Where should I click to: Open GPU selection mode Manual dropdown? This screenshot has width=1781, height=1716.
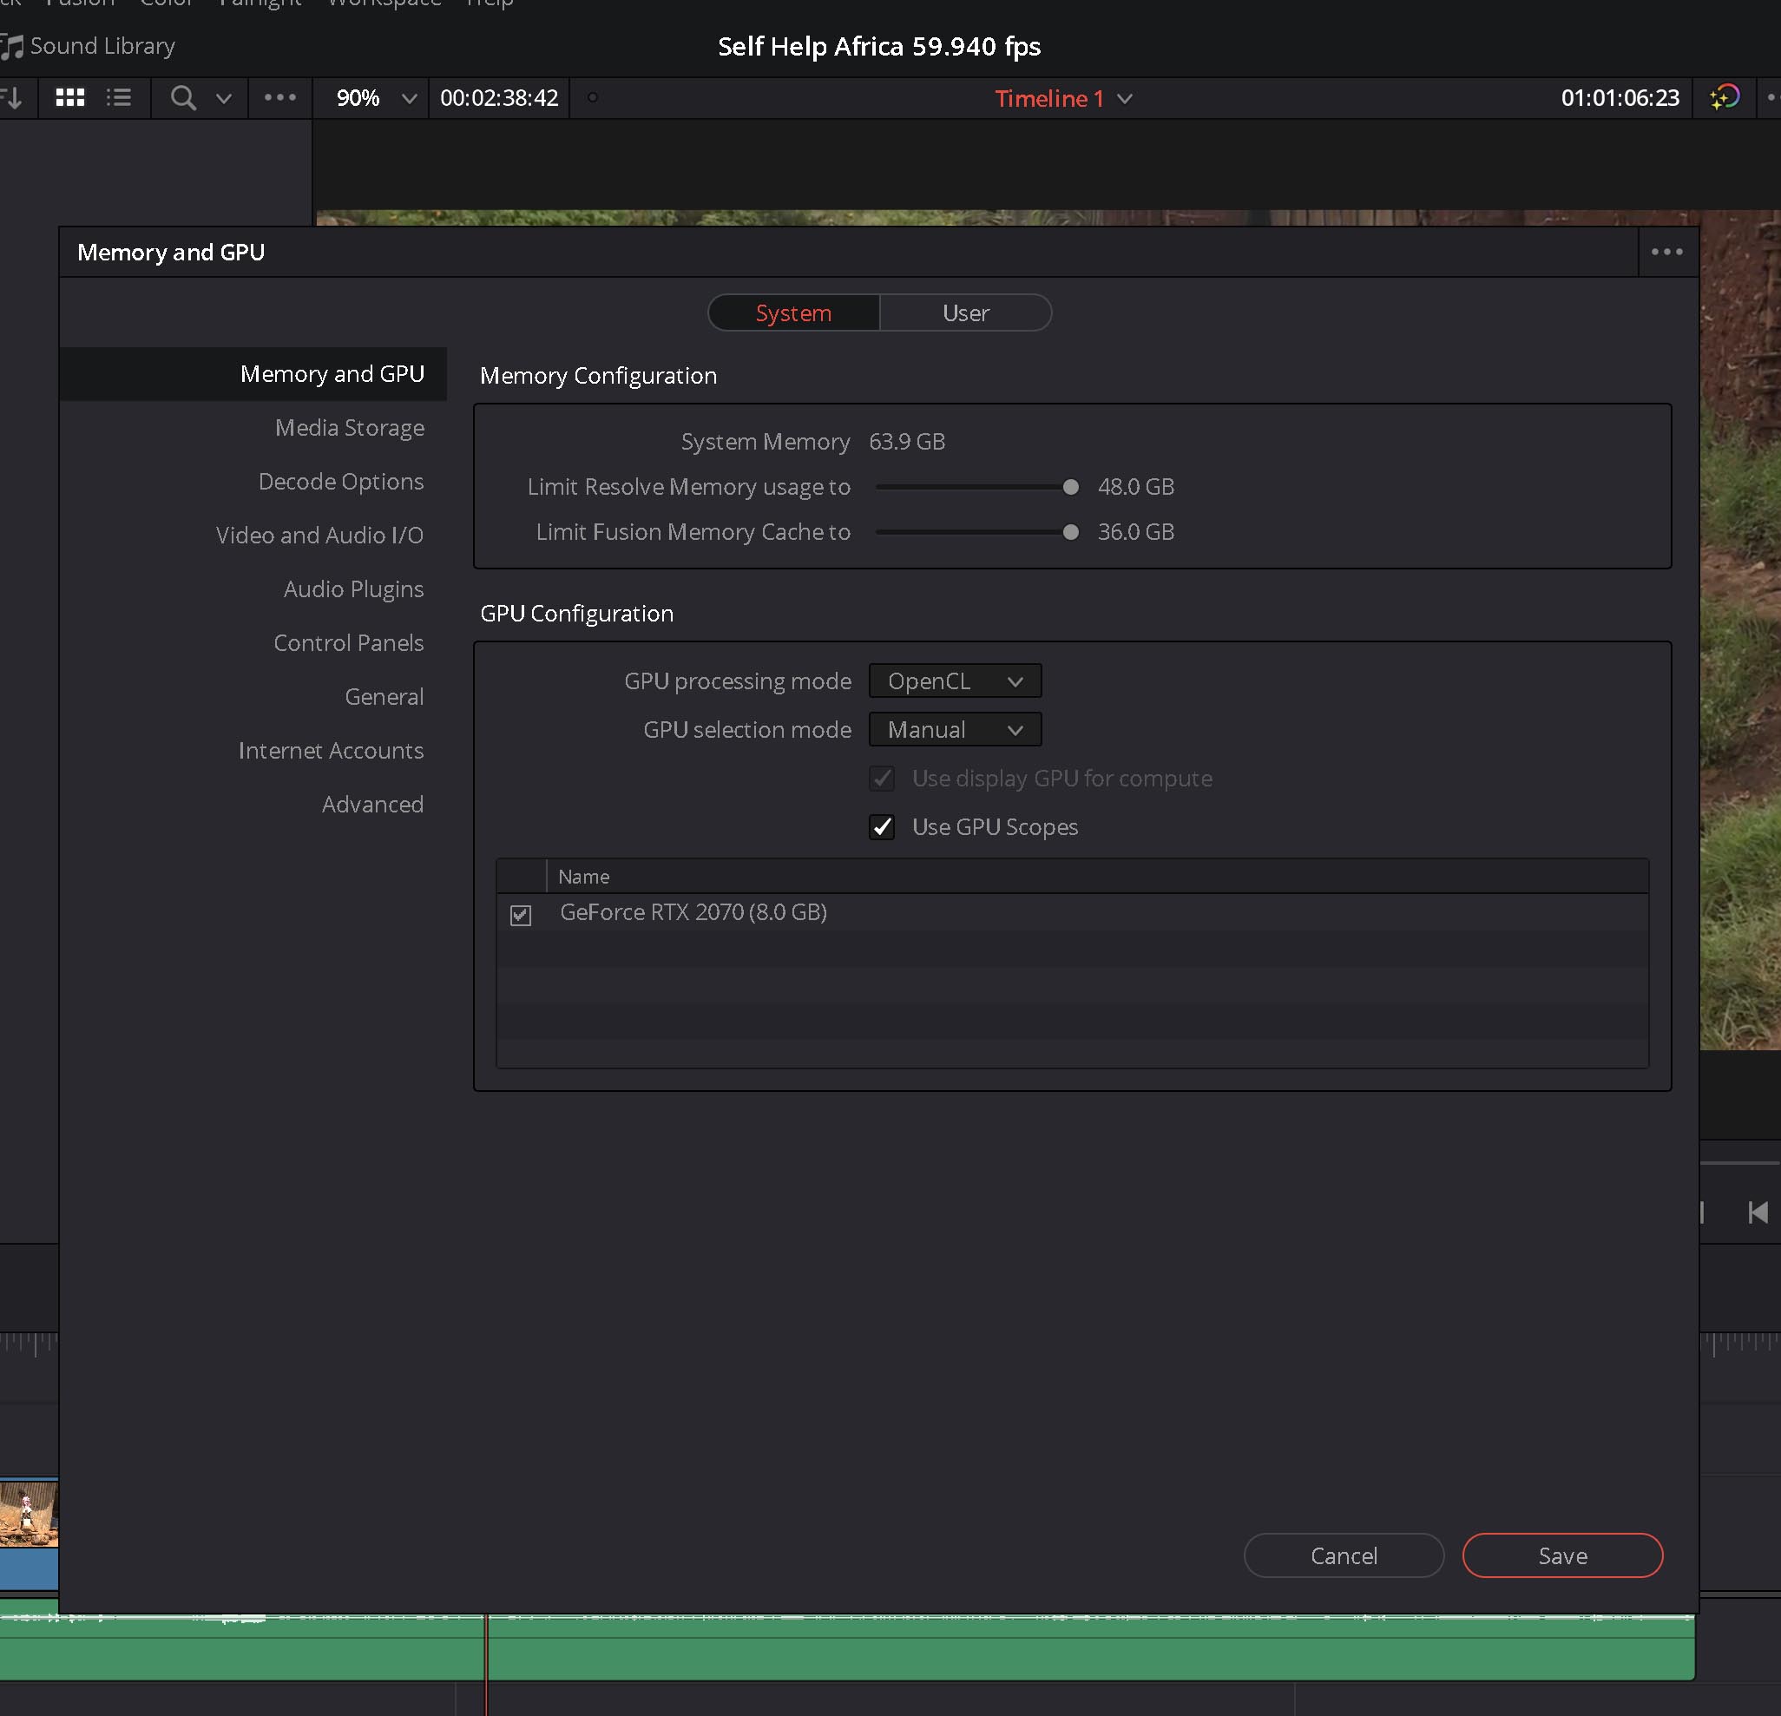[955, 730]
